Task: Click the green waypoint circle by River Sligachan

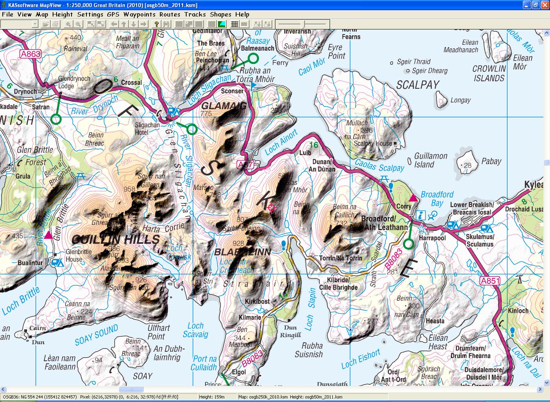Action: point(192,128)
